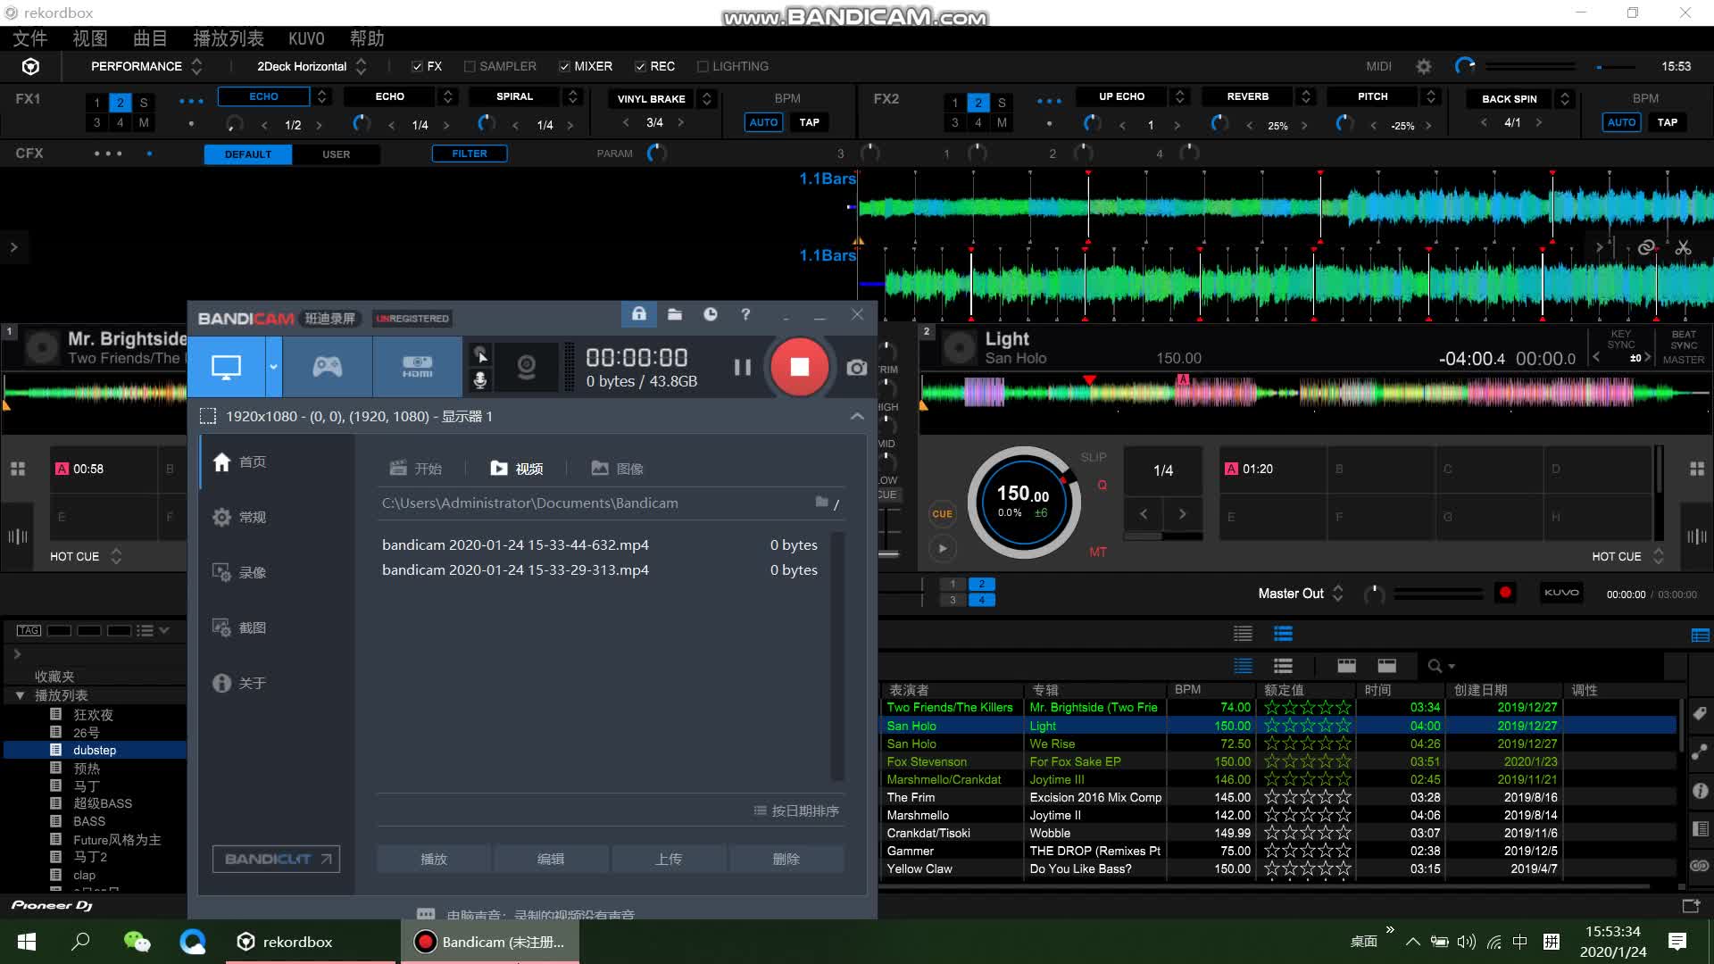Select CFX USER bank

click(x=336, y=154)
